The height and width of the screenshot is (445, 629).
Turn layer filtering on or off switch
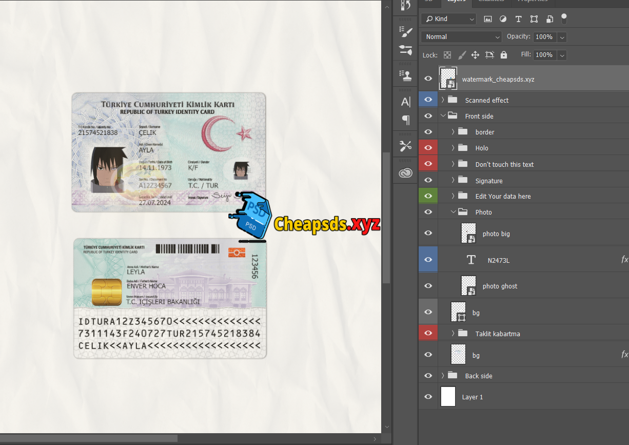(x=564, y=19)
